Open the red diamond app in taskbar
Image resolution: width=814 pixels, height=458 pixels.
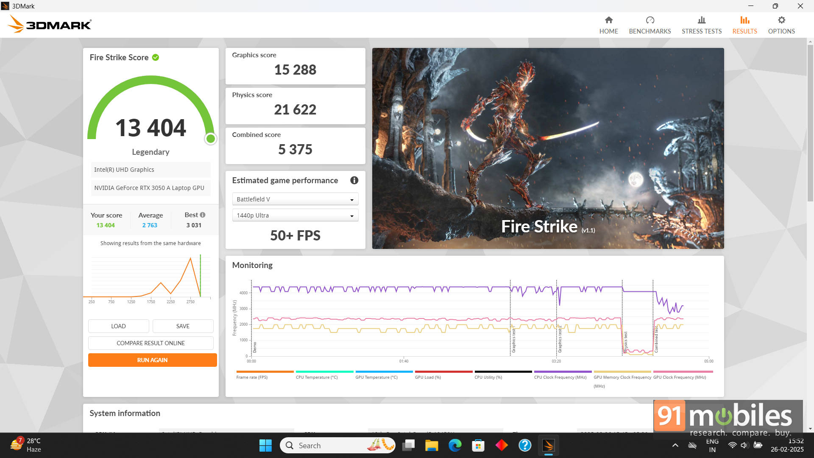click(502, 445)
